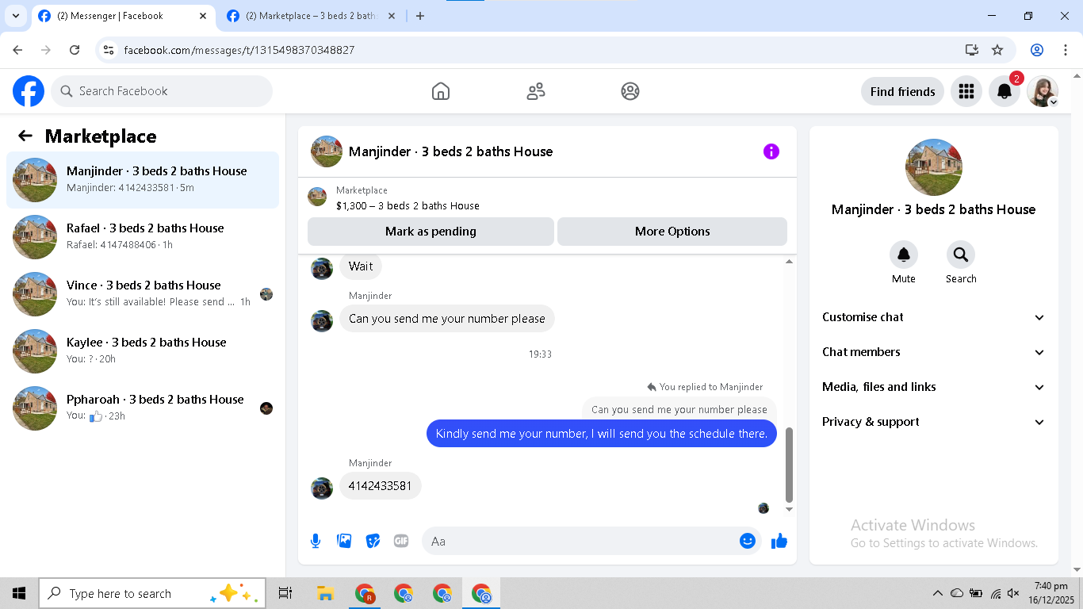Screen dimensions: 1083x609
Task: Click the Windows taskbar search box
Action: tap(152, 593)
